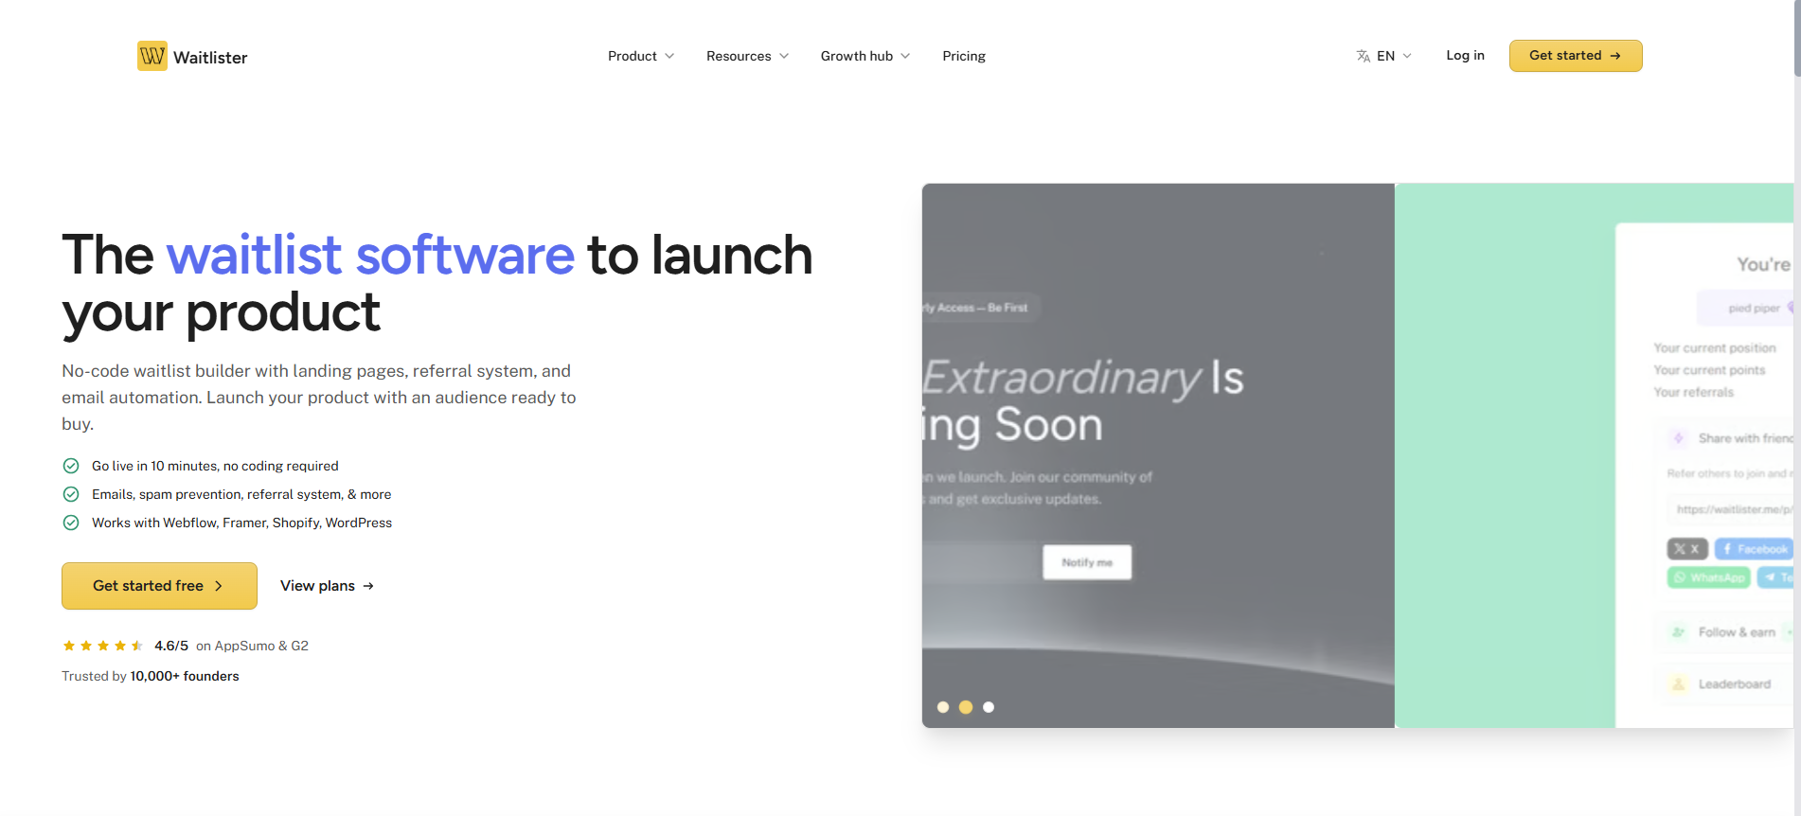Open the EN language selector
The height and width of the screenshot is (816, 1801).
[1384, 56]
